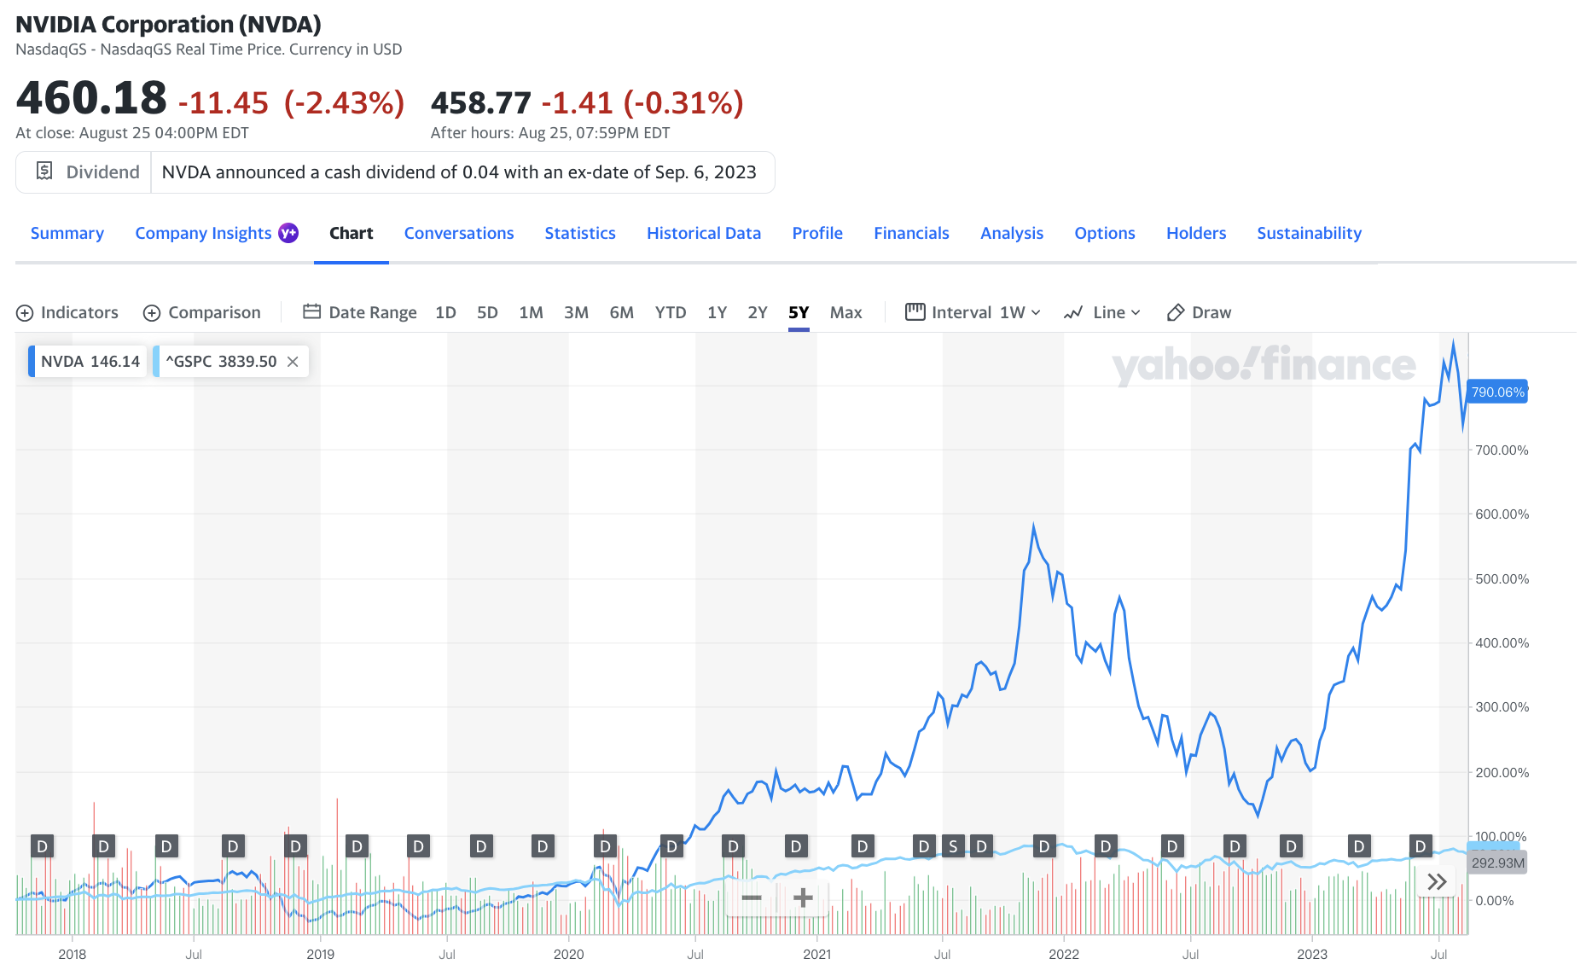
Task: Click the 458.77 after hours price
Action: click(x=481, y=103)
